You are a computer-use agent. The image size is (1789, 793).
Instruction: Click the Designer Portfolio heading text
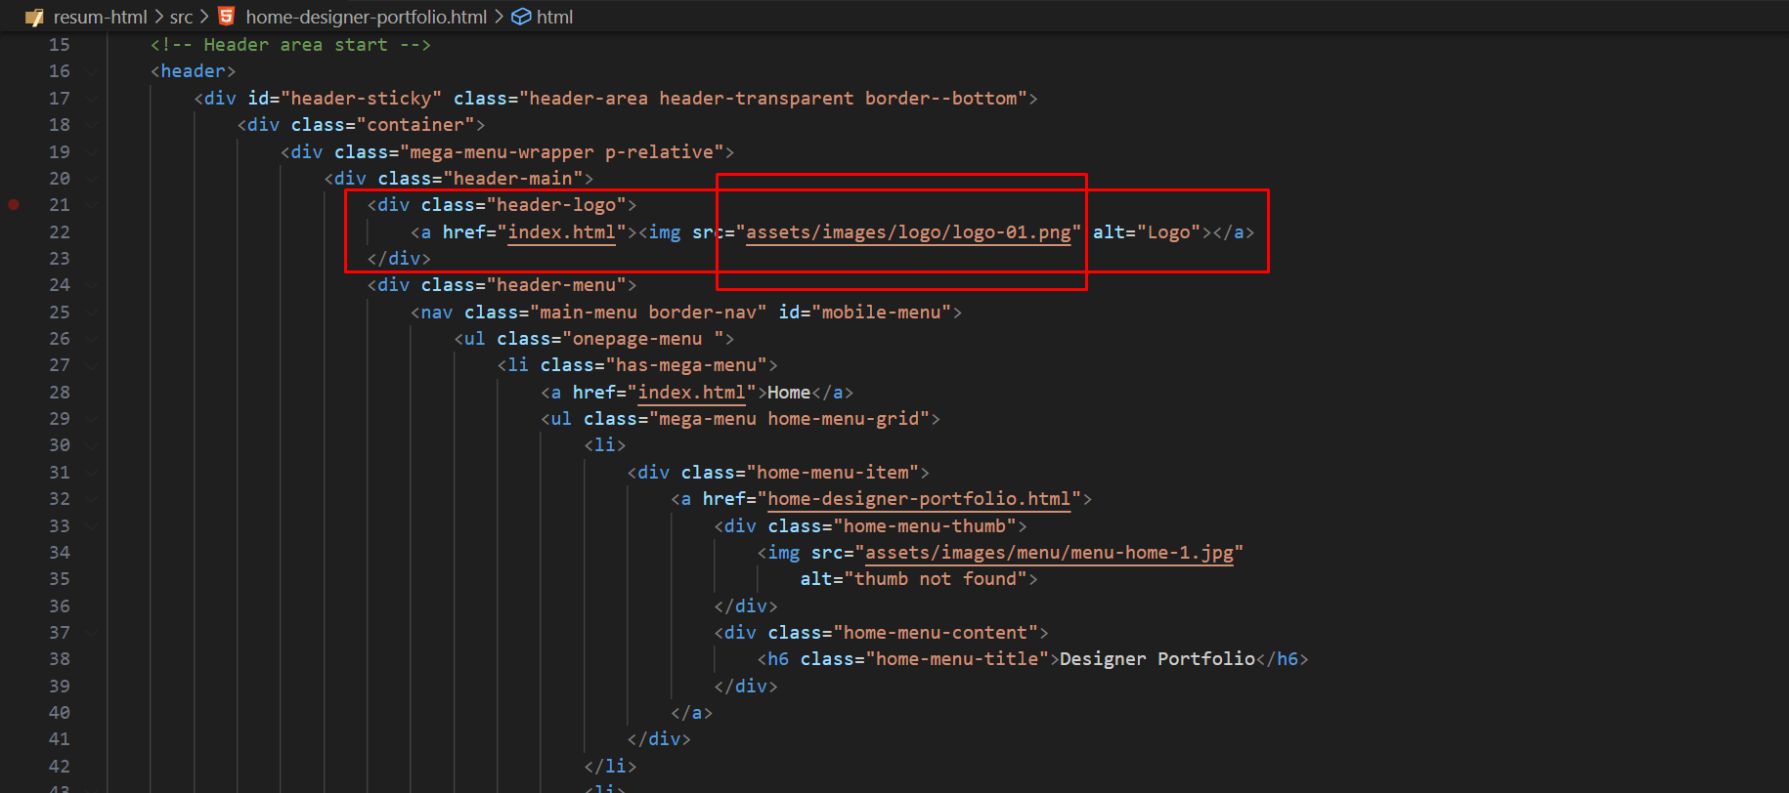click(x=1157, y=659)
